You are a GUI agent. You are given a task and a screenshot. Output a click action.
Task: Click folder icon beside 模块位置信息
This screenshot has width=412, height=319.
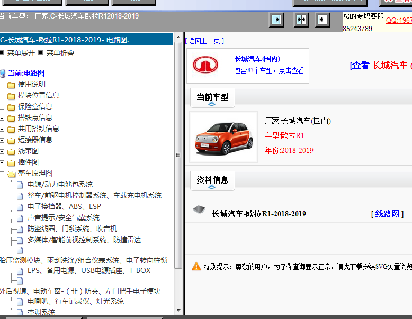click(11, 96)
